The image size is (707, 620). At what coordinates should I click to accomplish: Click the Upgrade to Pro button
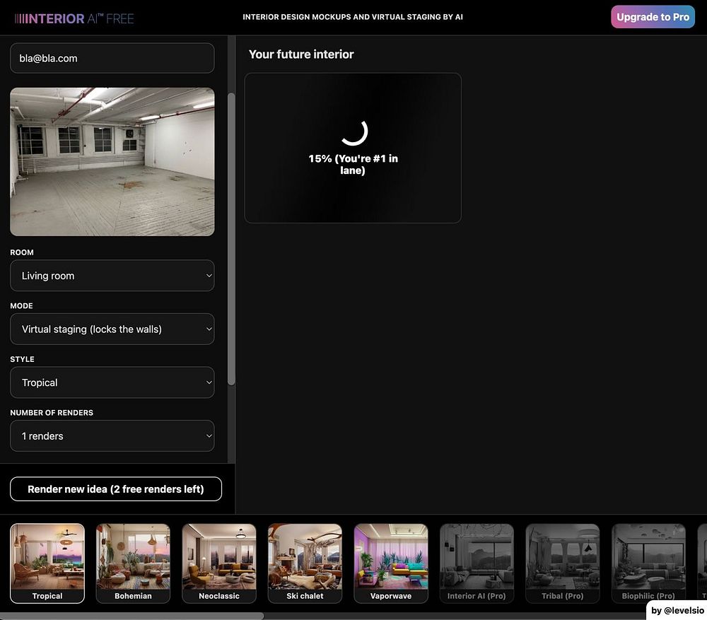653,17
